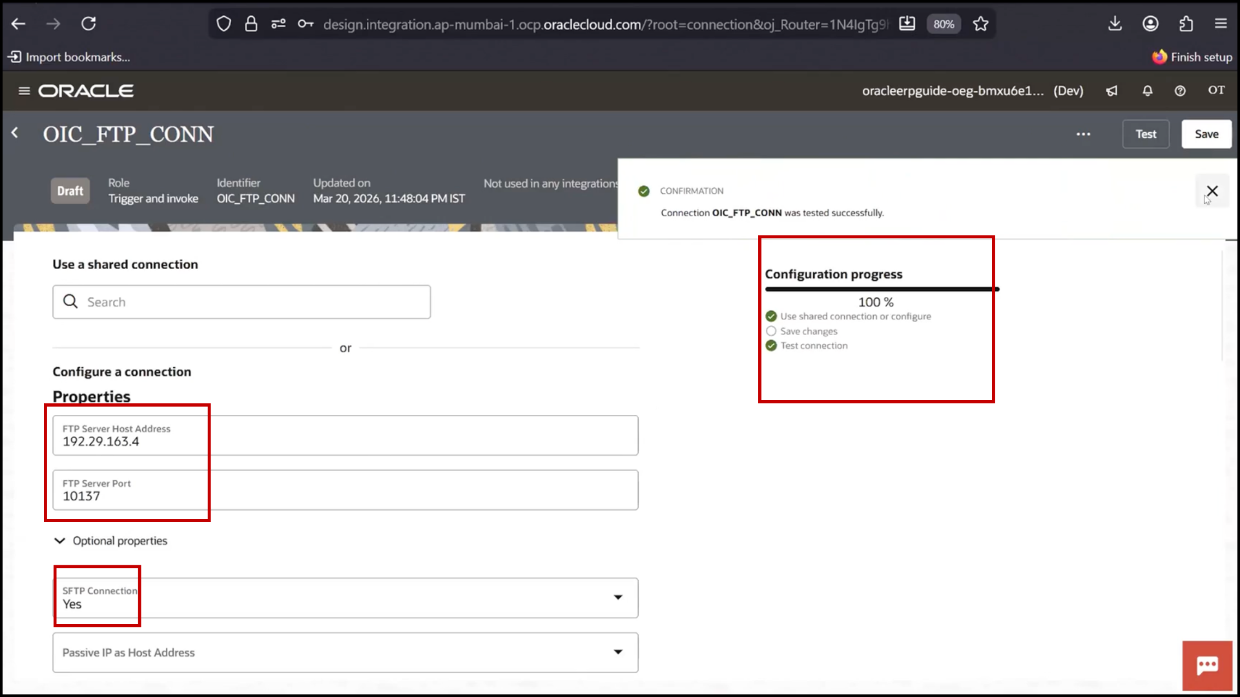This screenshot has height=697, width=1240.
Task: Open the Firefox account icon
Action: (1150, 24)
